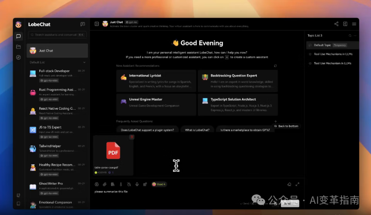
Task: Star the 'Tool Use Mechanism in LLMs' topic
Action: pos(310,63)
